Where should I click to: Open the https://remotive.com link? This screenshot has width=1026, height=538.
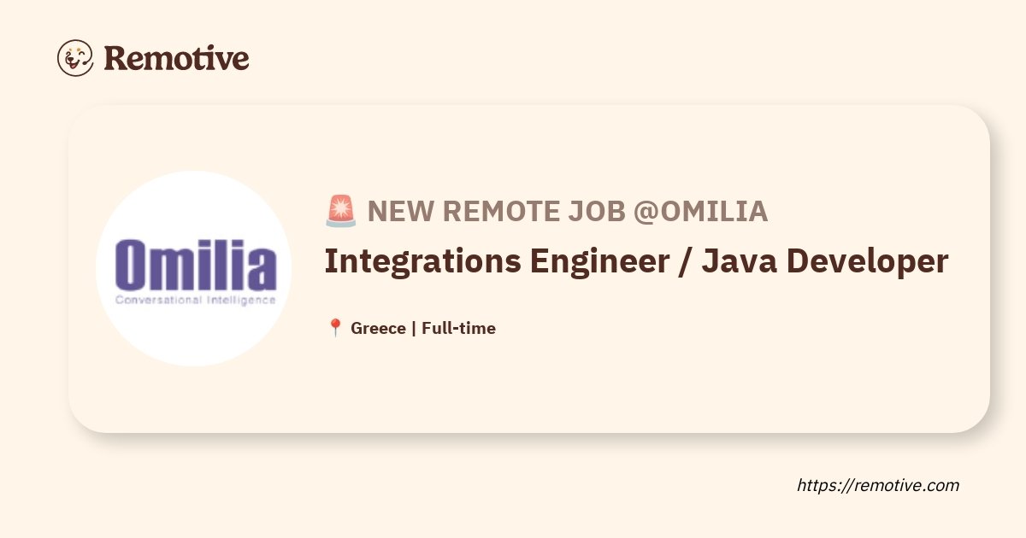tap(878, 485)
